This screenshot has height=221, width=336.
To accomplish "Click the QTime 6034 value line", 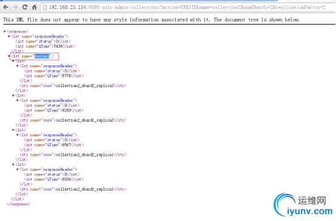I will (x=54, y=179).
